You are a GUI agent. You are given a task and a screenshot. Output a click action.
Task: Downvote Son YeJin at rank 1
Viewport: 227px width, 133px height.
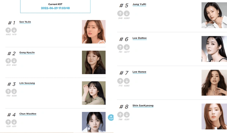click(14, 30)
